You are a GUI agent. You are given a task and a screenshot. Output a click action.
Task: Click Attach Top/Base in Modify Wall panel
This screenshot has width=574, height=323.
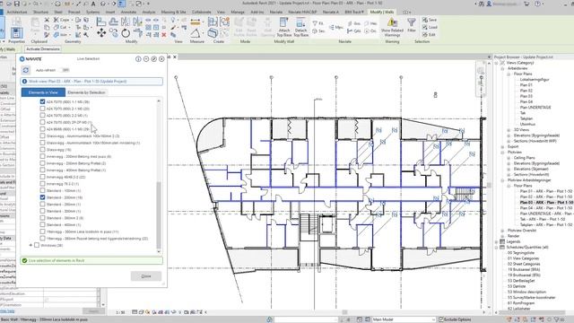point(284,27)
